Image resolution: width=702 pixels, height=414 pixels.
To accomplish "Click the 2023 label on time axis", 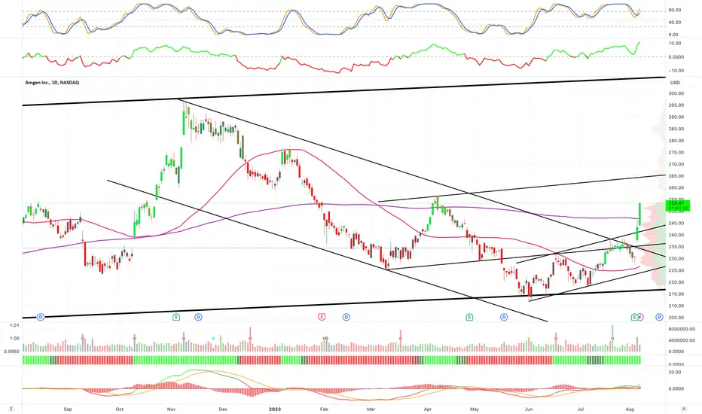I will click(275, 409).
